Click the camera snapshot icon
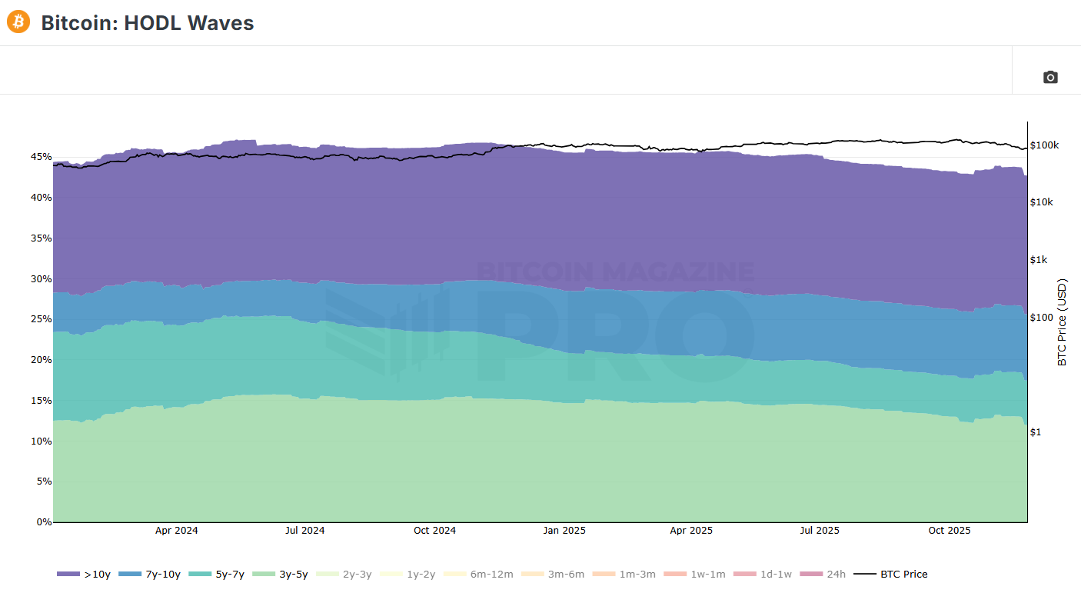1081x593 pixels. click(1050, 78)
